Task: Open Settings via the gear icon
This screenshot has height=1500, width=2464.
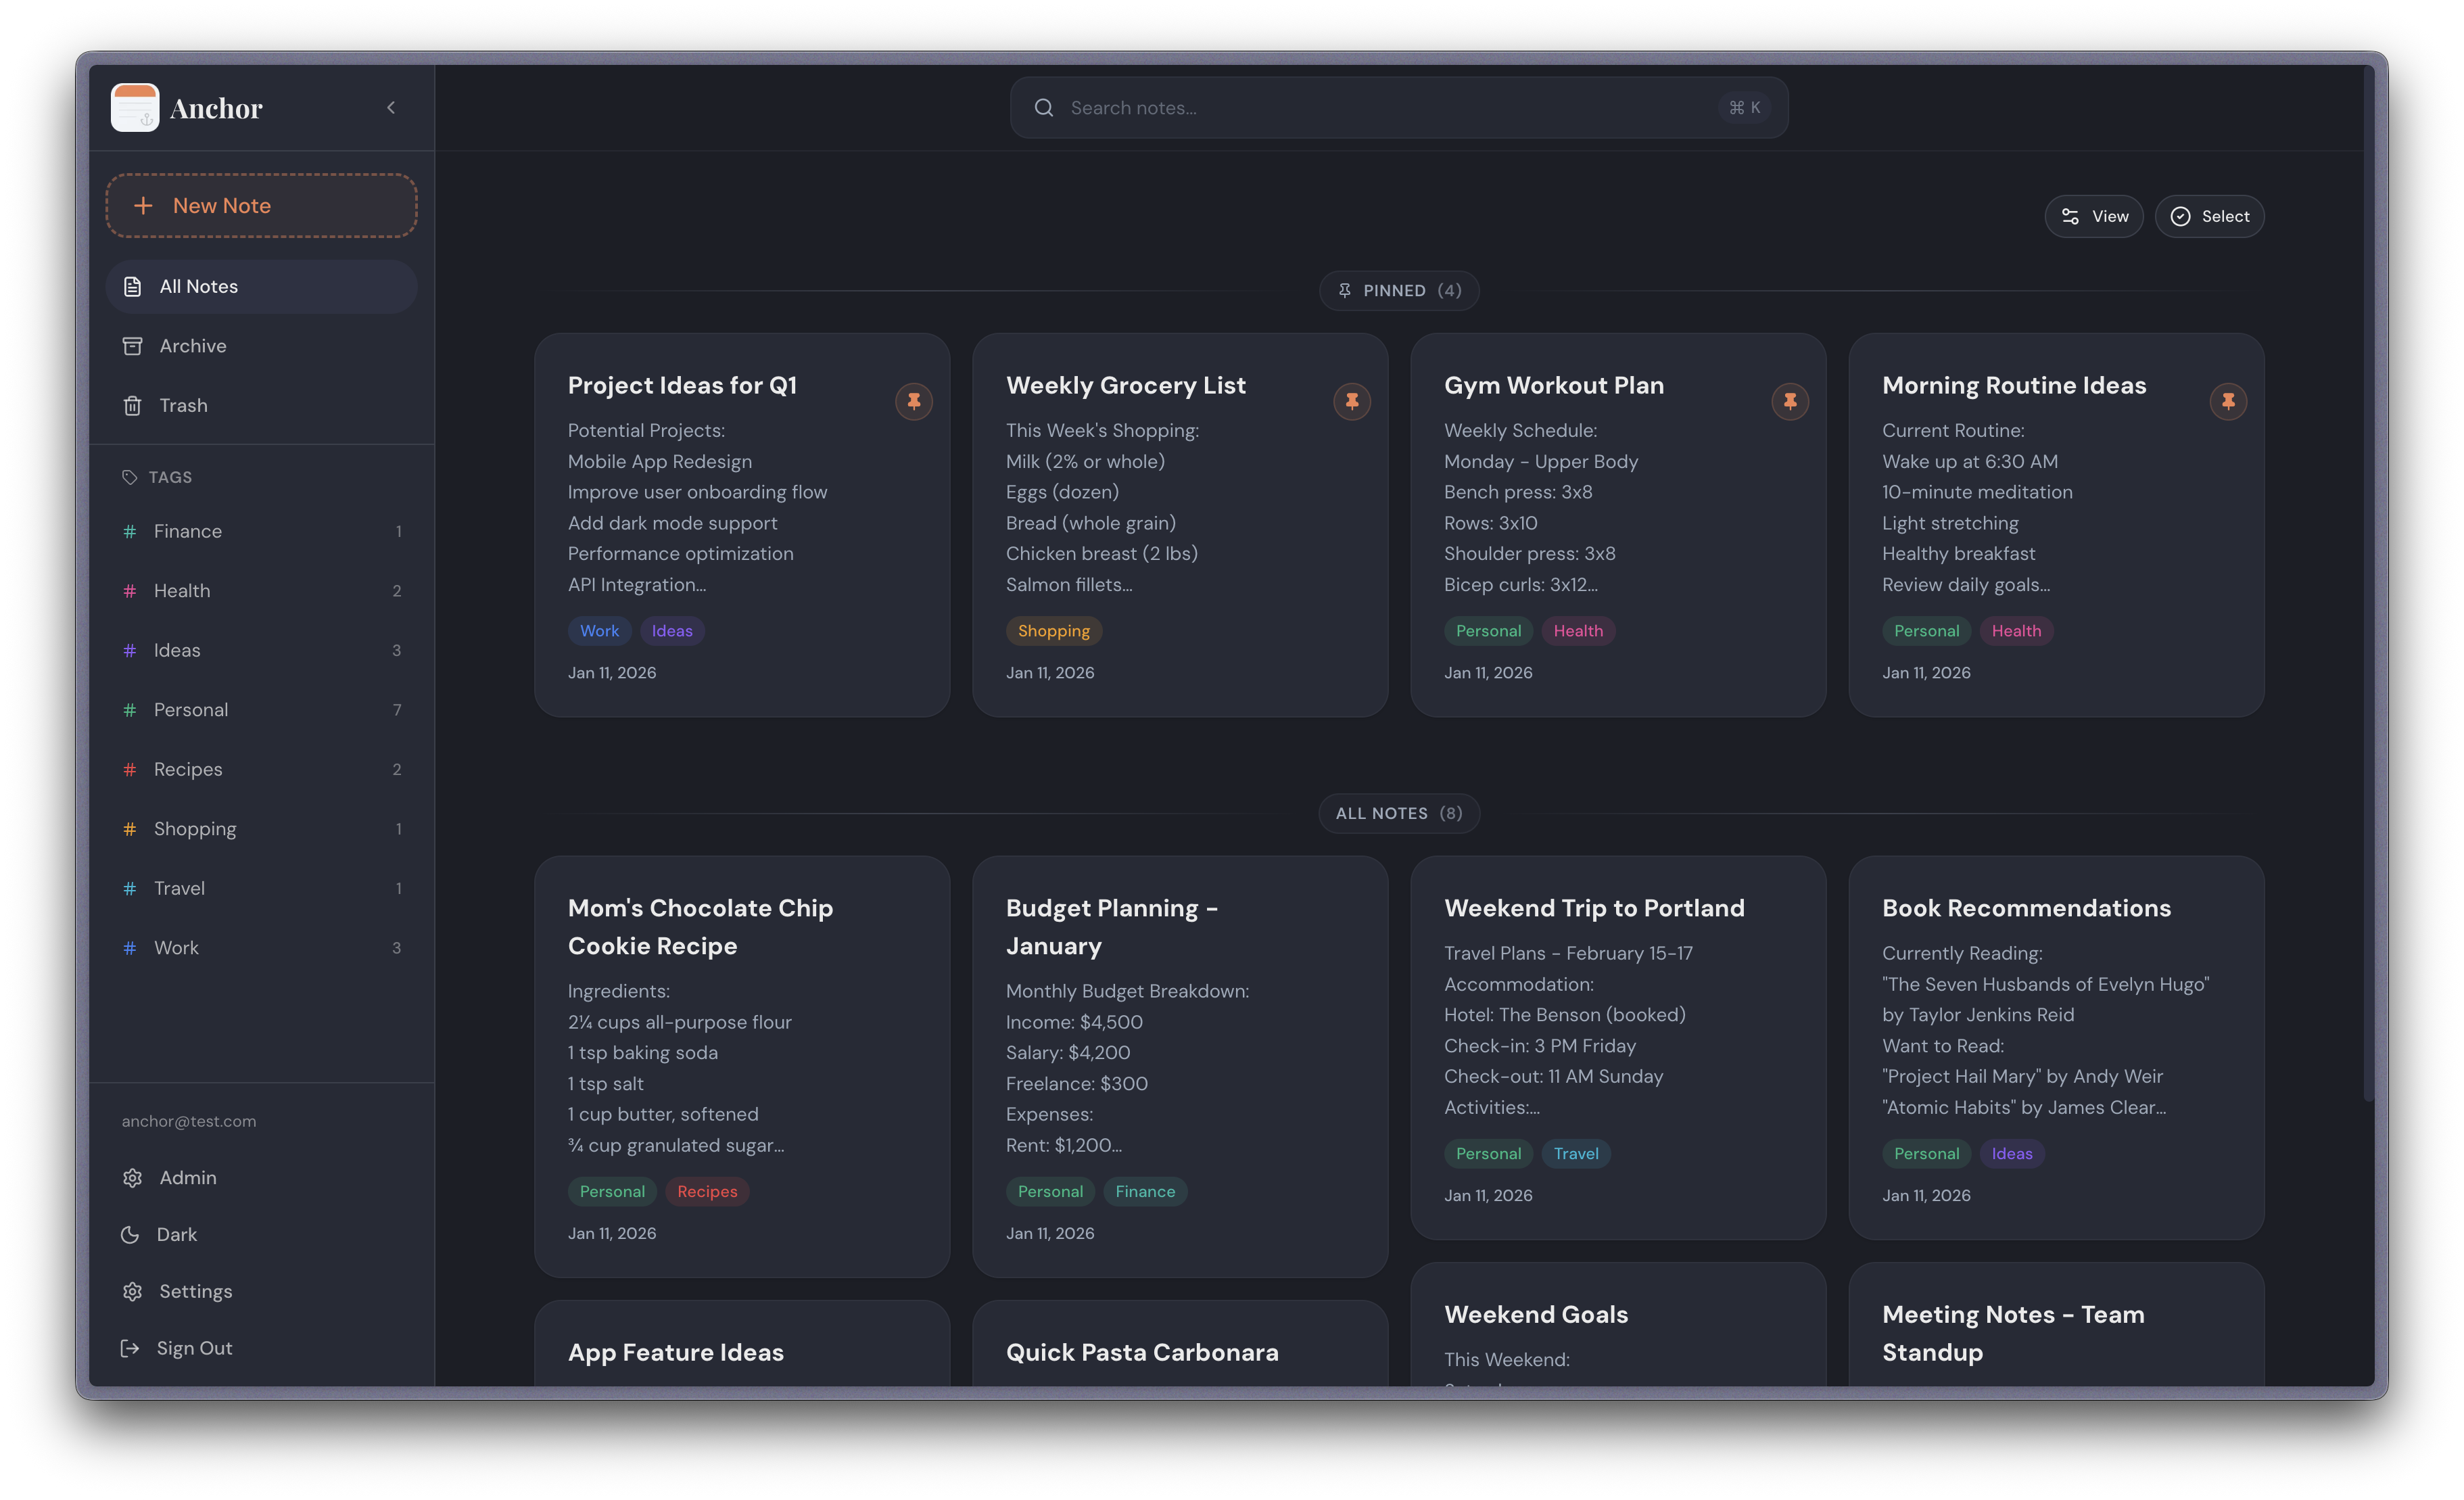Action: (133, 1291)
